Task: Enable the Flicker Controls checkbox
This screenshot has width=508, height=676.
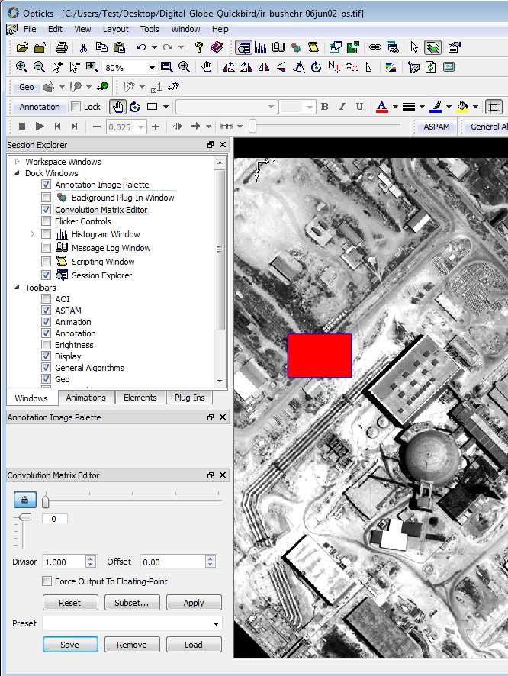Action: 47,221
